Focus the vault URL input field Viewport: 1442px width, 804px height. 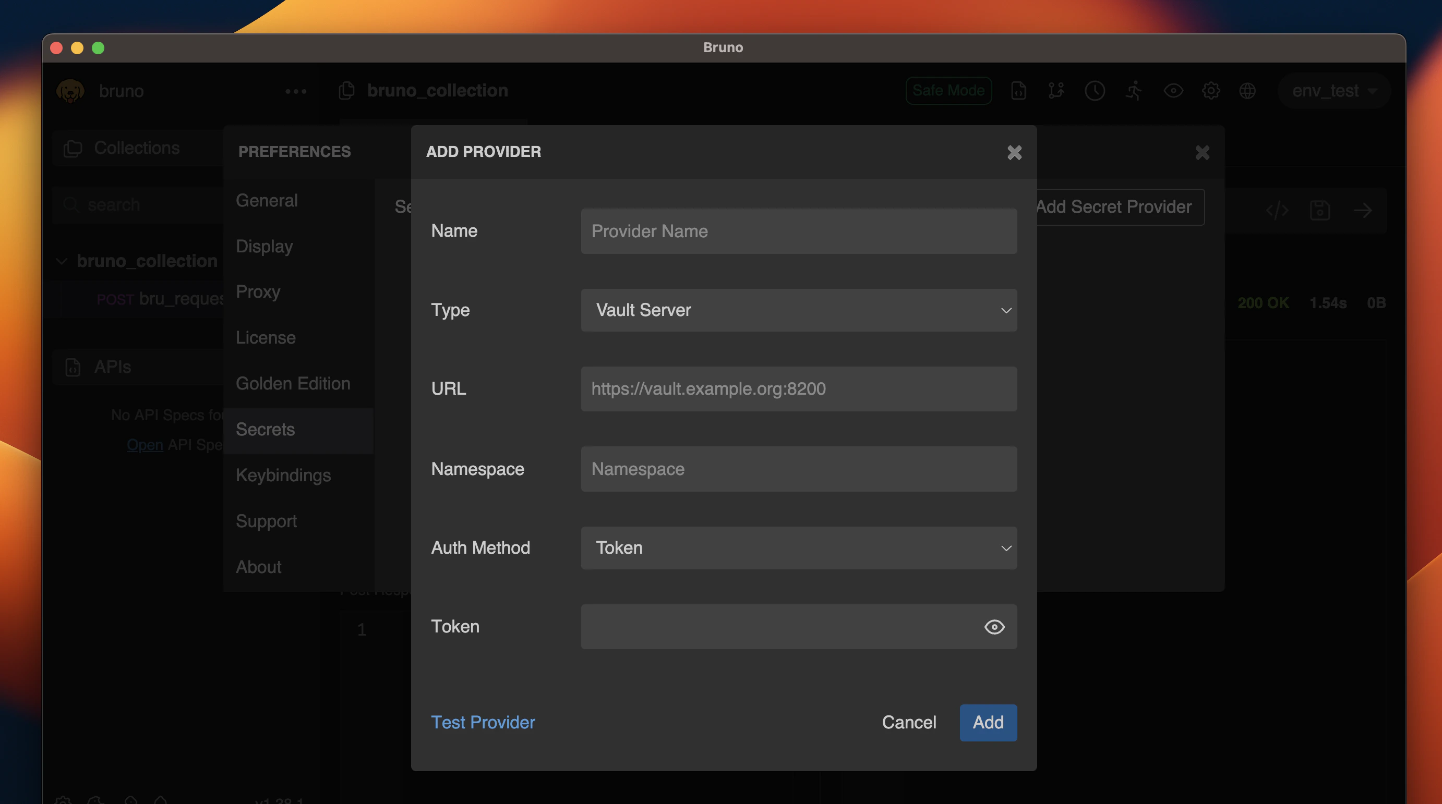coord(798,389)
